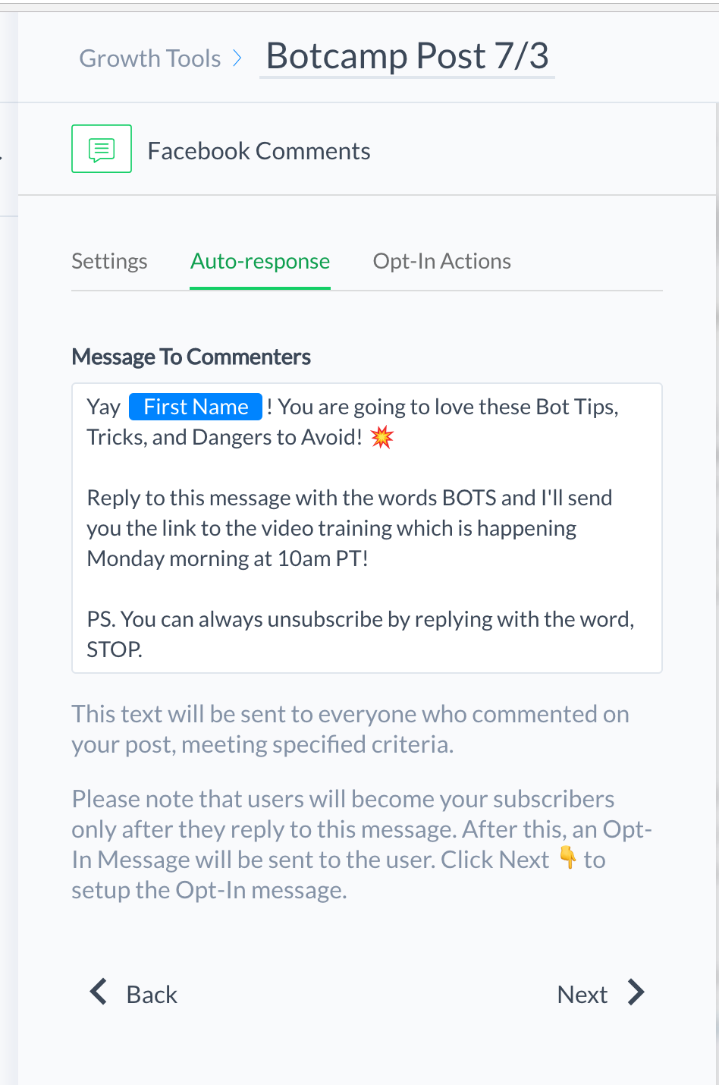Click the Back chevron arrow icon
The height and width of the screenshot is (1085, 719).
click(99, 992)
